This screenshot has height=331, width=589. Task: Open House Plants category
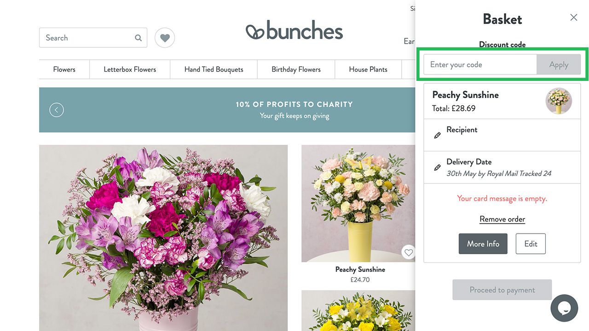point(368,69)
